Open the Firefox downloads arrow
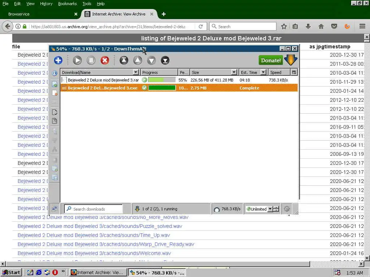Viewport: 370px width, 277px height. pos(308,26)
